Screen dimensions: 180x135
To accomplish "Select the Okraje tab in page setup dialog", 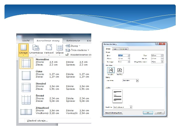I will (108, 49).
